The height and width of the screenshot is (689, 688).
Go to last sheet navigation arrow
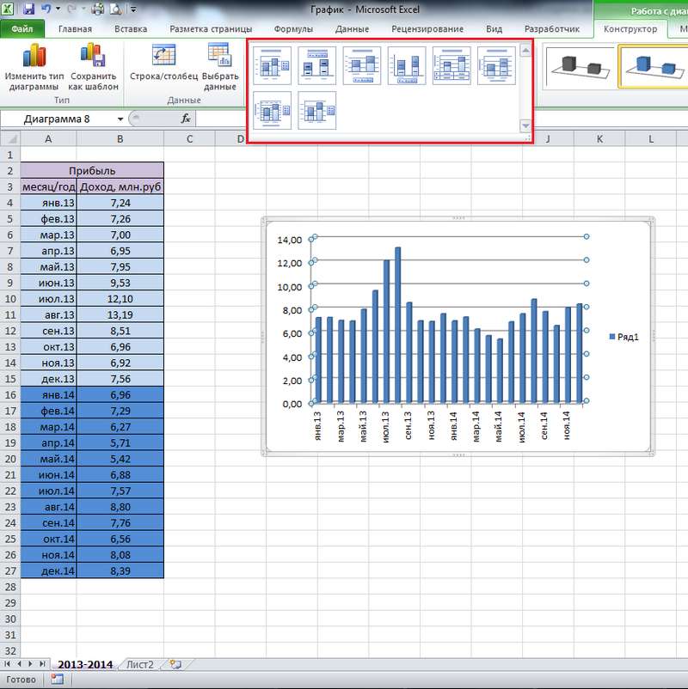[42, 664]
